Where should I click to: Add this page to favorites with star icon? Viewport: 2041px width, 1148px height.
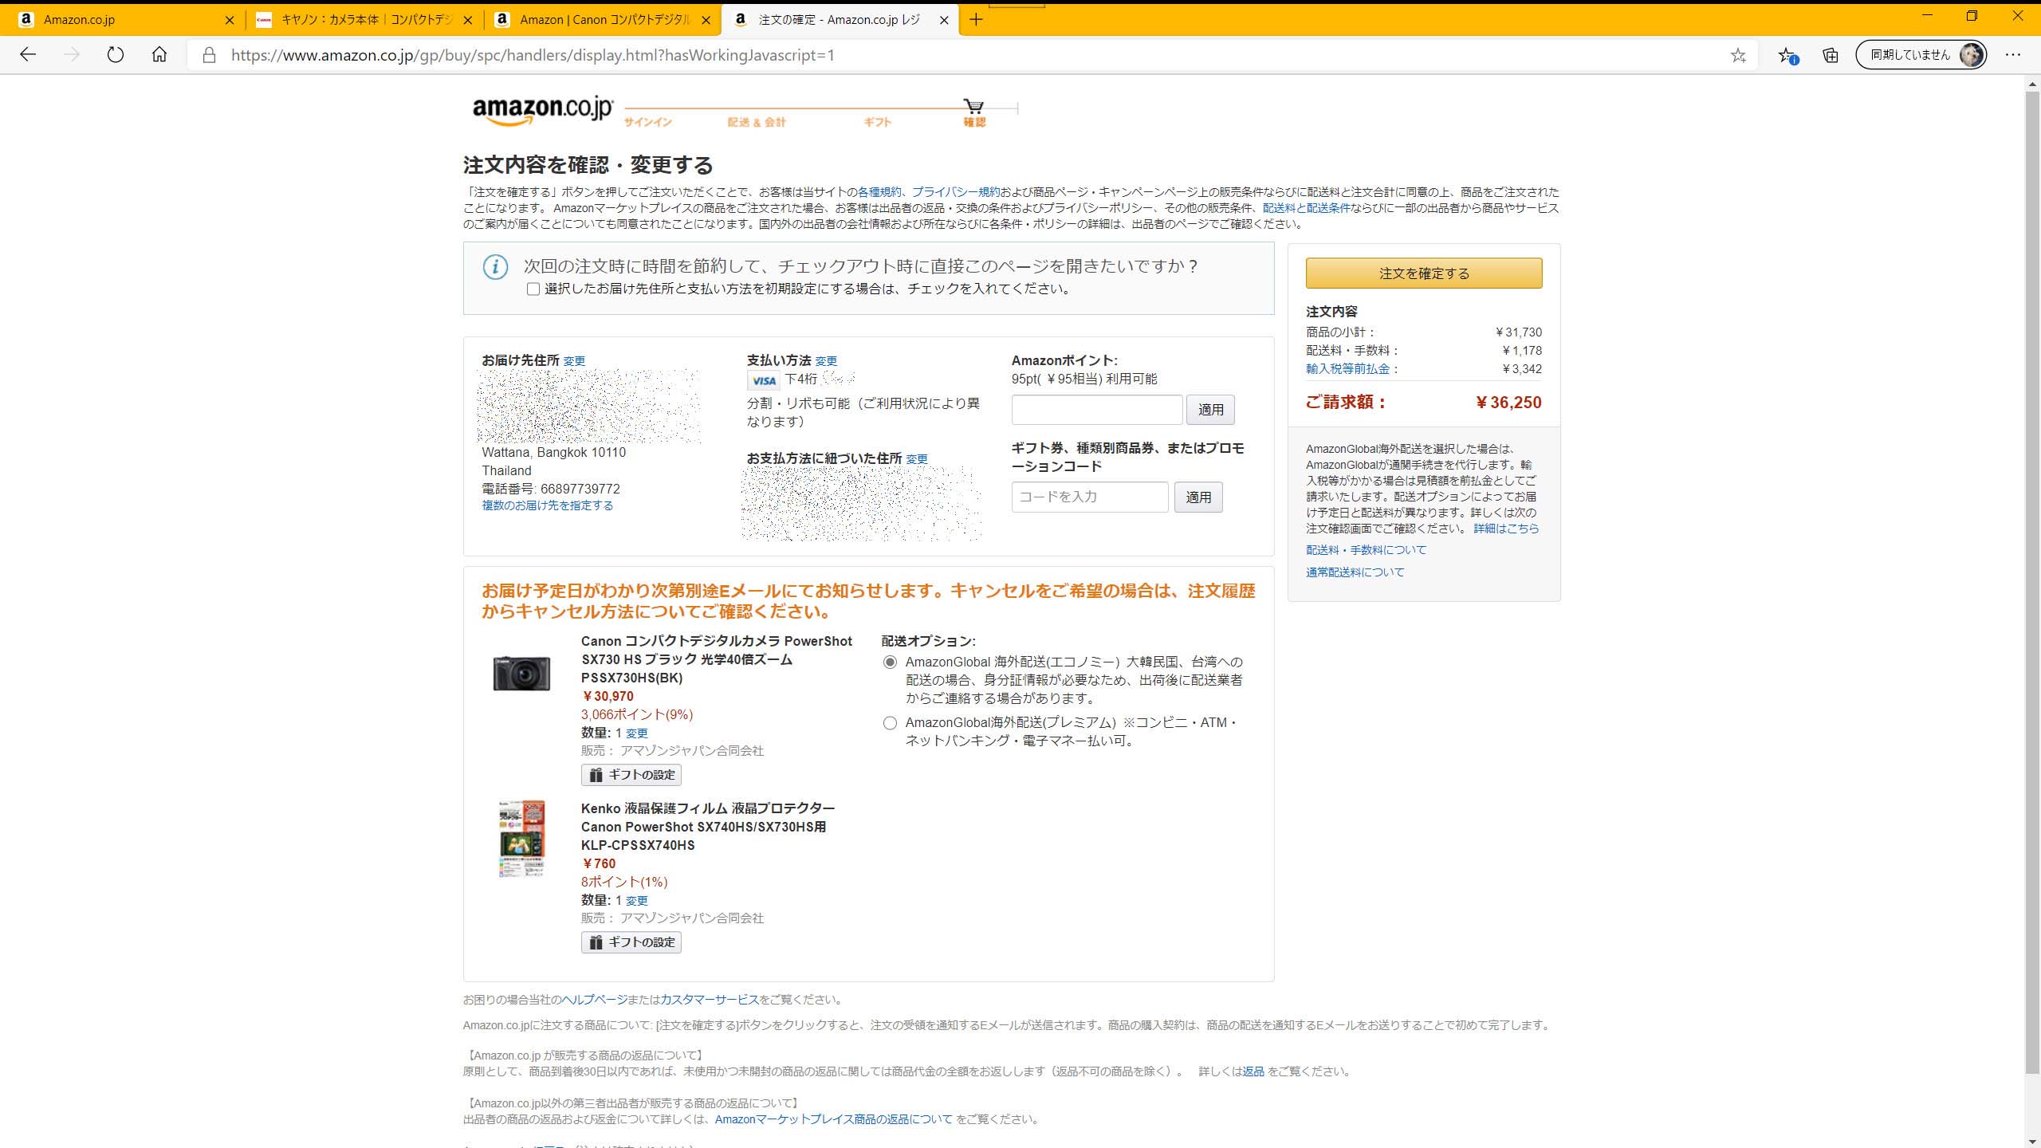(1738, 55)
